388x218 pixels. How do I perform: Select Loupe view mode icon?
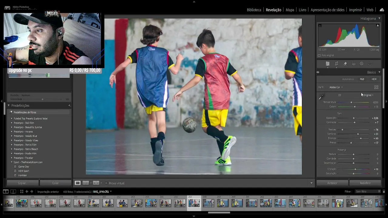pyautogui.click(x=78, y=183)
